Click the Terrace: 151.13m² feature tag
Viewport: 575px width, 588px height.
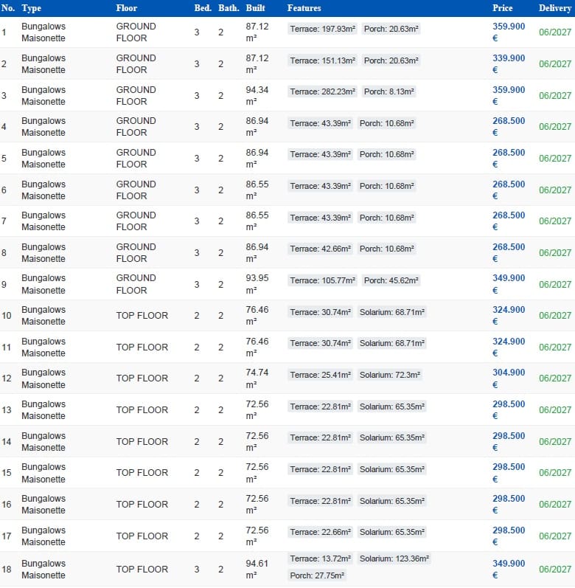pyautogui.click(x=323, y=60)
